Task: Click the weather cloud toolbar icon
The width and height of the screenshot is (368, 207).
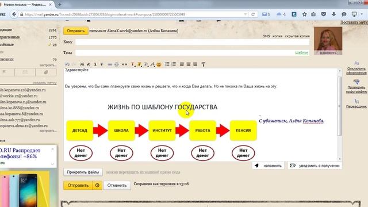Action: 281,14
